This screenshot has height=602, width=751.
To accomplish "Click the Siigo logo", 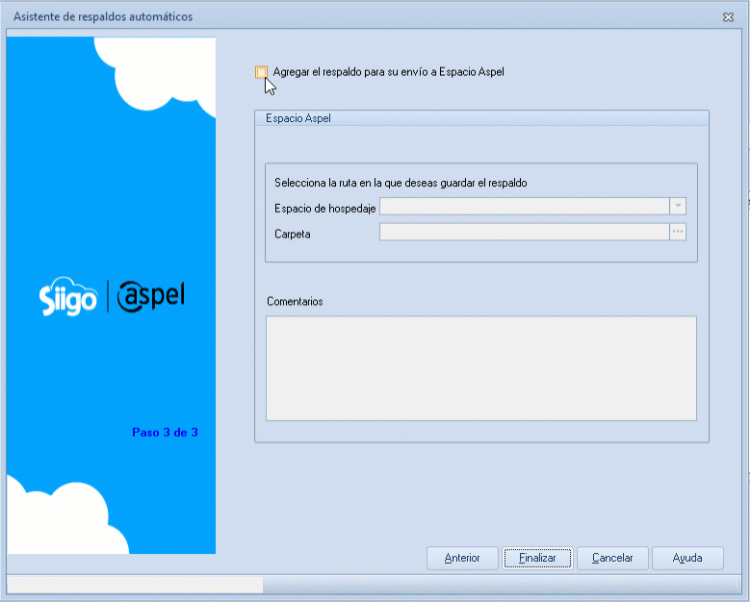I will (x=68, y=298).
